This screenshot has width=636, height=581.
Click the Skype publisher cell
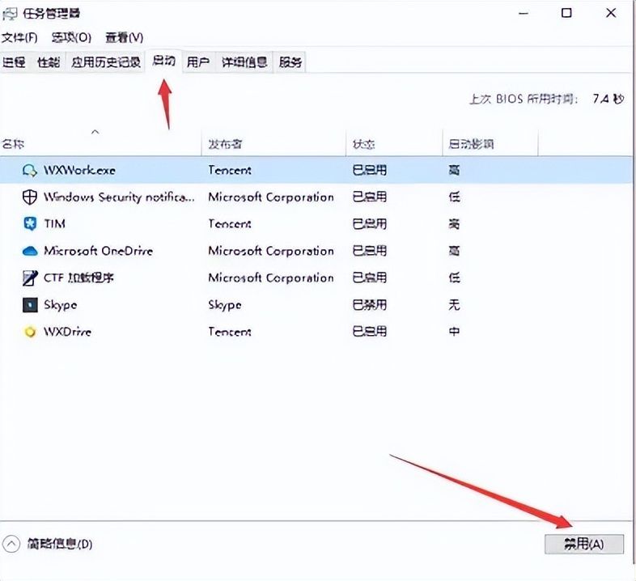225,305
